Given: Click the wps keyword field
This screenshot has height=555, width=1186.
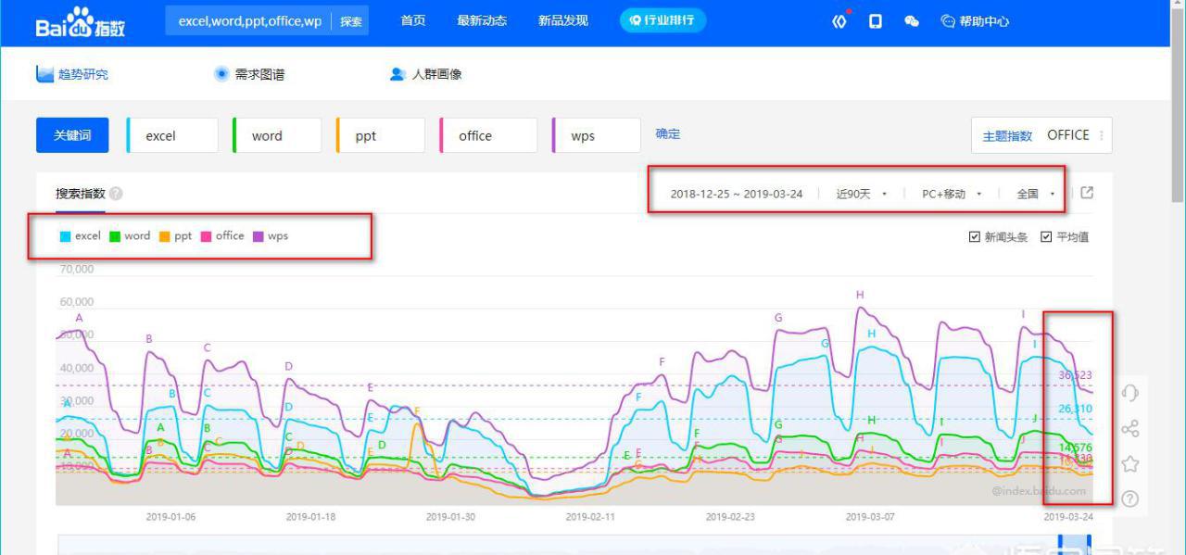Looking at the screenshot, I should coord(596,135).
